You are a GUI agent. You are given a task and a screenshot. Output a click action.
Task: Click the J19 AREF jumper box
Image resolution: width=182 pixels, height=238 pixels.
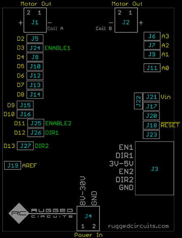(13, 165)
